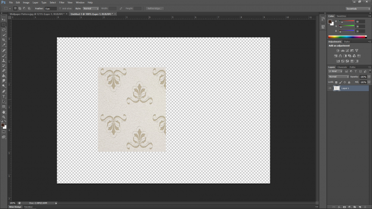Open the Filter menu
372x209 pixels.
pos(62,2)
